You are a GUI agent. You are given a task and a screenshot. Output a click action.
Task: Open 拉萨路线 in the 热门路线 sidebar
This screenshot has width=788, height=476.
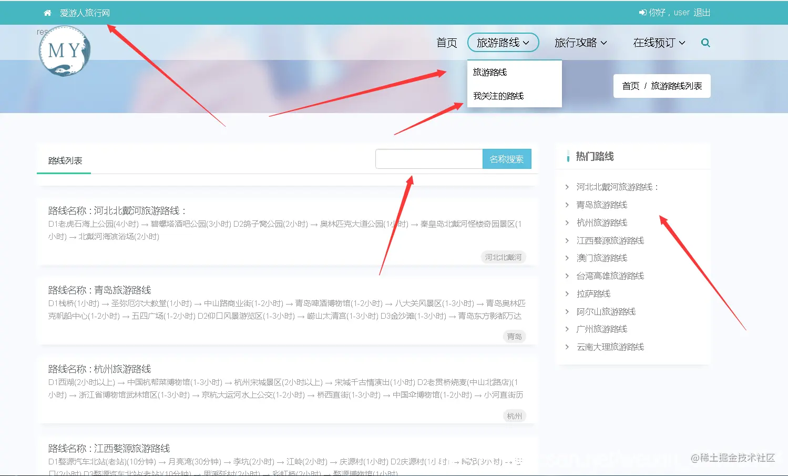[593, 293]
